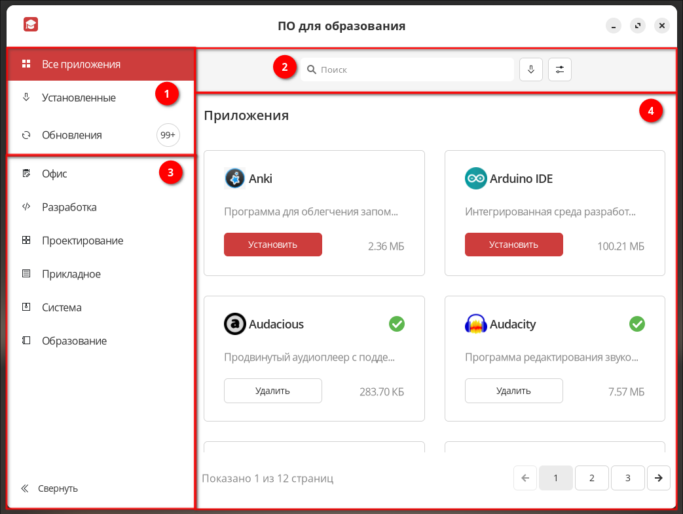Viewport: 683px width, 514px height.
Task: Install Arduino IDE using Установить
Action: [x=513, y=245]
